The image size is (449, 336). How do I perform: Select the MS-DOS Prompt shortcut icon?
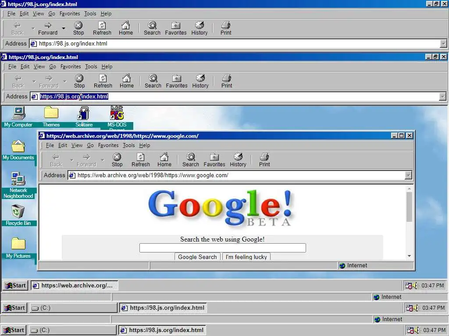[117, 118]
